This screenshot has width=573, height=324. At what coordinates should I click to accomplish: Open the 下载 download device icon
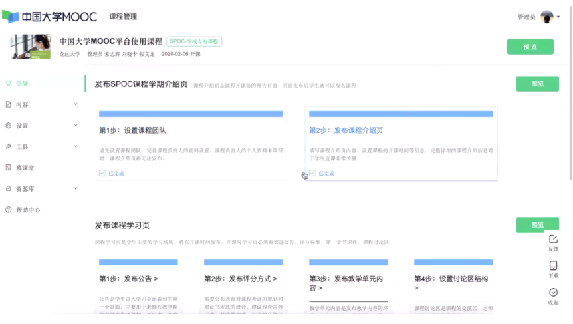click(553, 265)
